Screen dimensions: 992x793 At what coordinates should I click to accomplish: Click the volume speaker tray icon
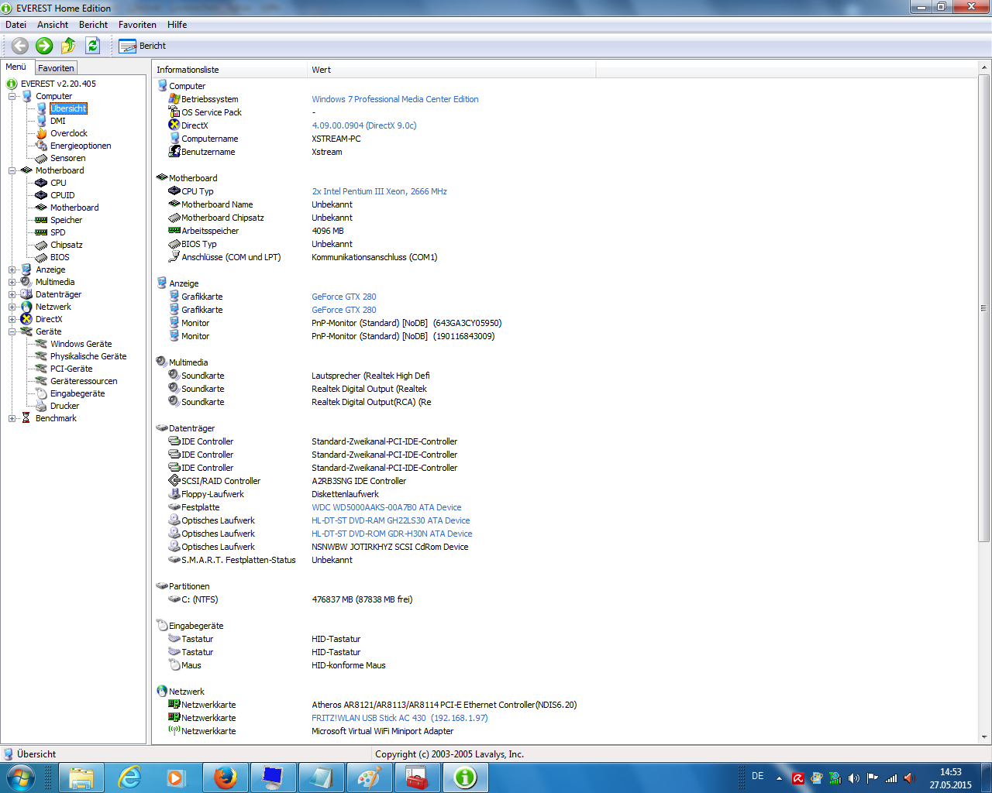click(854, 778)
